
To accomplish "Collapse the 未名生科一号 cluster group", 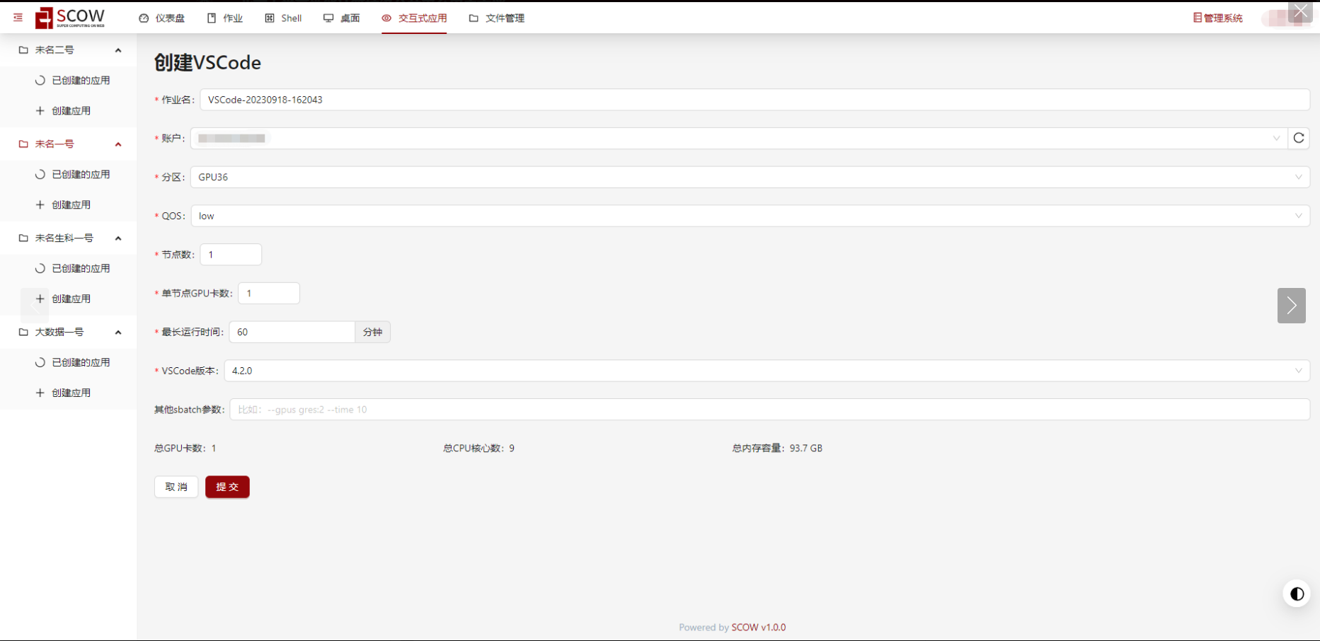I will click(69, 238).
